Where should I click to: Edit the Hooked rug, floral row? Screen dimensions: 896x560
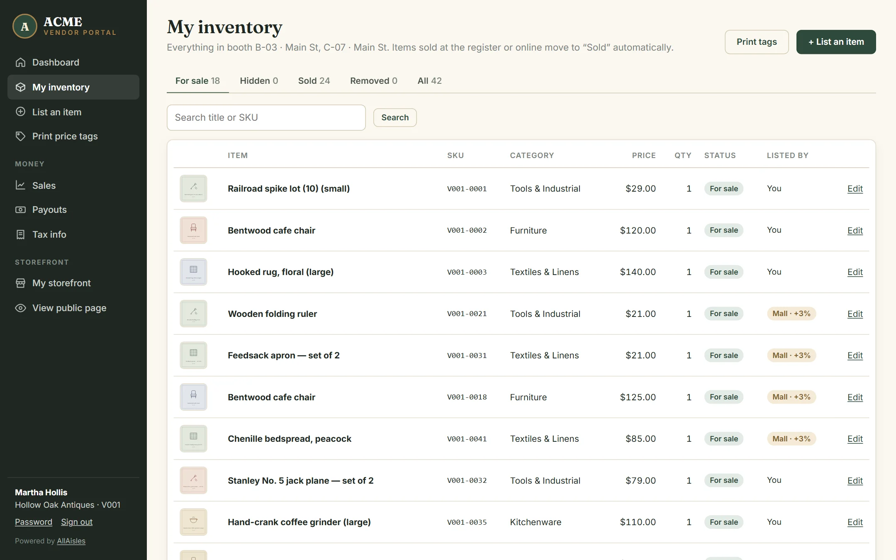pyautogui.click(x=855, y=272)
